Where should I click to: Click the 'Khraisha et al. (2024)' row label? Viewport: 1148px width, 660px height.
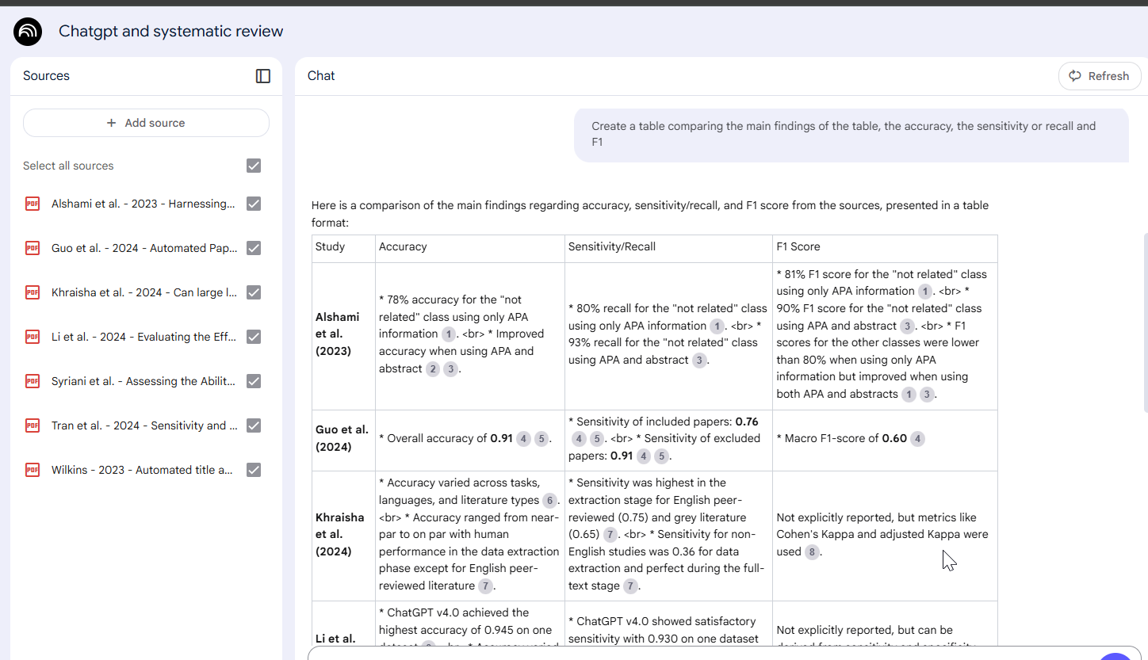tap(340, 535)
